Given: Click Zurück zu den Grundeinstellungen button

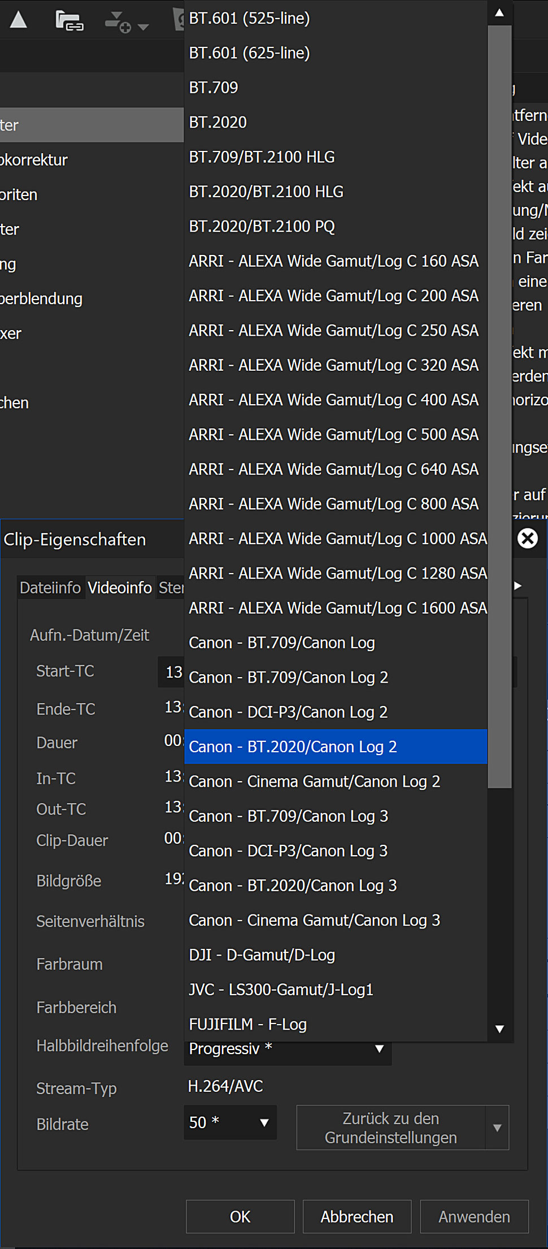Looking at the screenshot, I should pyautogui.click(x=391, y=1127).
